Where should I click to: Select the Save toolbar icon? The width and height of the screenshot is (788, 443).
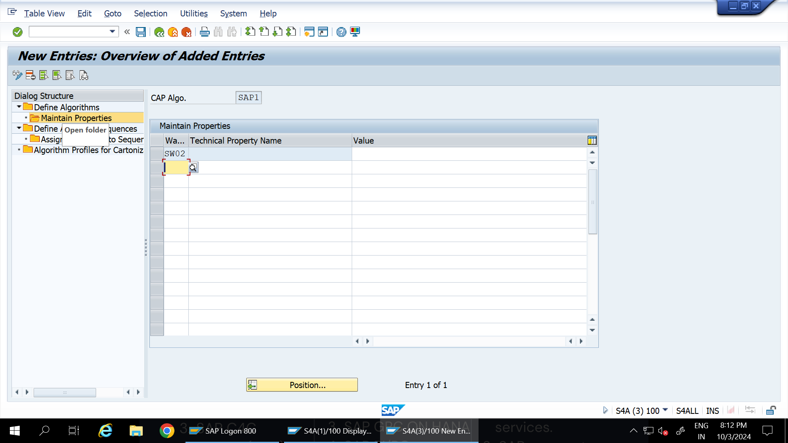click(x=140, y=32)
